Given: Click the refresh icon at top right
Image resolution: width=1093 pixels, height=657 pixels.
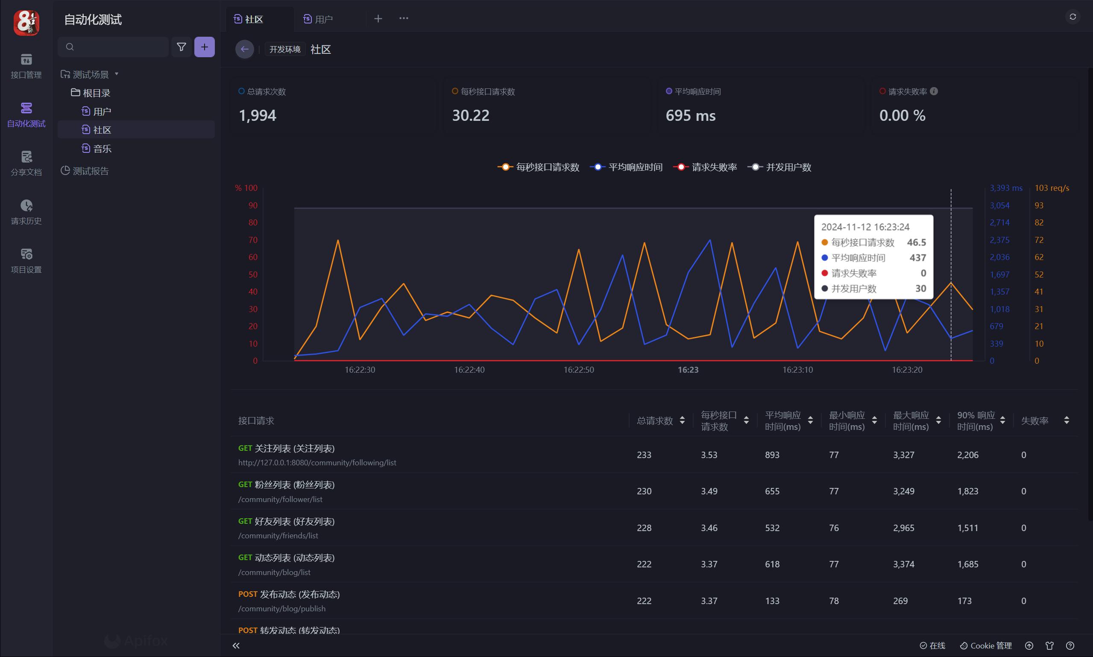Looking at the screenshot, I should coord(1072,17).
